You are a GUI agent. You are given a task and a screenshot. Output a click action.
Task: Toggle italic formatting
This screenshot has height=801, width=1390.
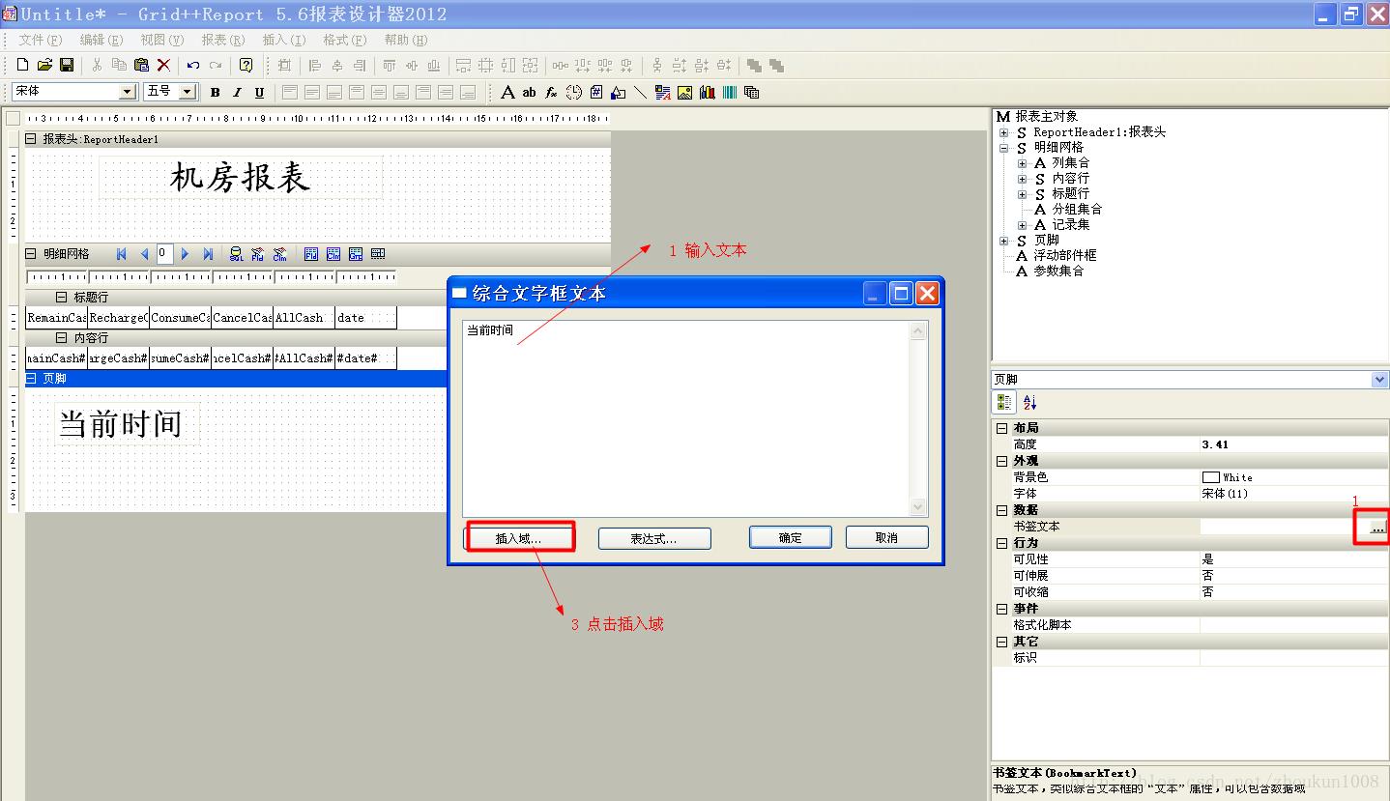click(237, 92)
